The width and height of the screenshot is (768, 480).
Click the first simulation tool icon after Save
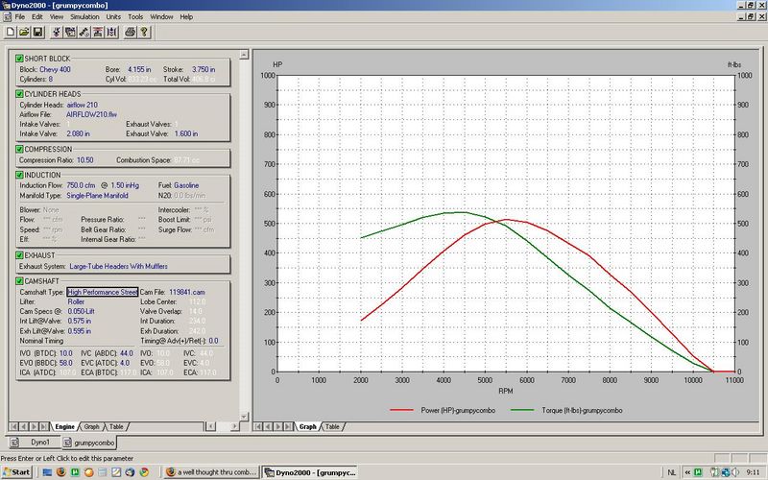click(56, 32)
